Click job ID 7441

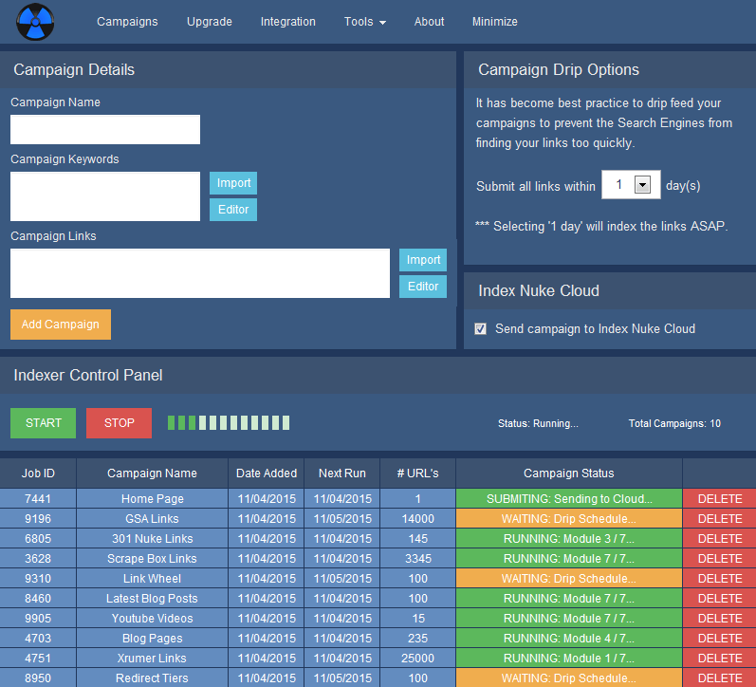(x=38, y=498)
